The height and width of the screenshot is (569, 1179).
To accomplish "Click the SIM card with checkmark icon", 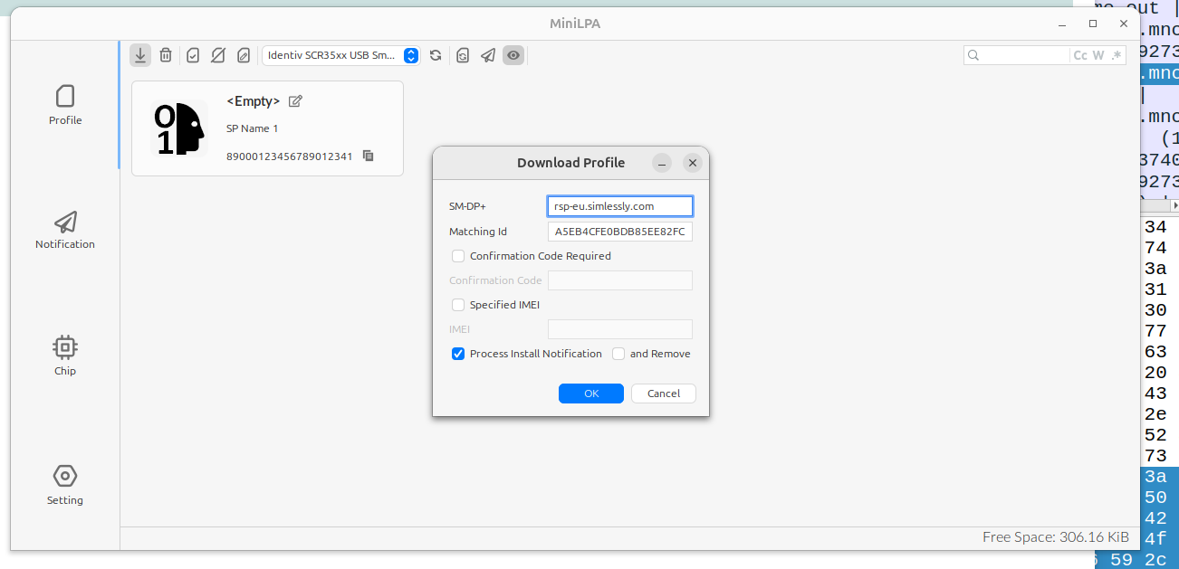I will (x=193, y=55).
